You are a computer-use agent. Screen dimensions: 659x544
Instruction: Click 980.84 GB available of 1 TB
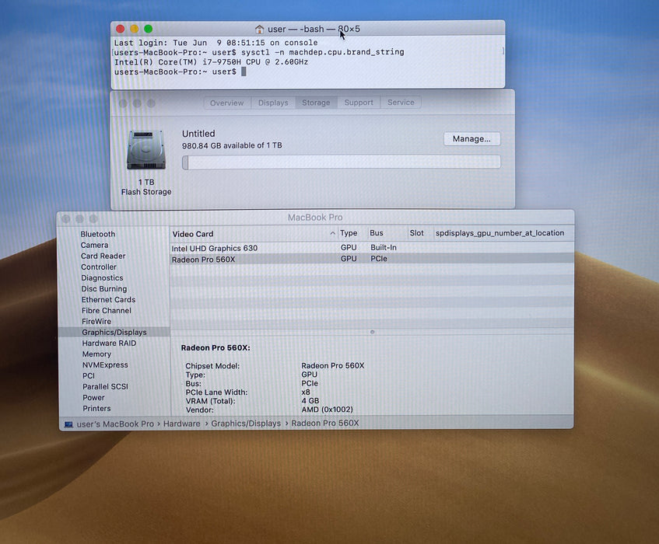pos(232,145)
